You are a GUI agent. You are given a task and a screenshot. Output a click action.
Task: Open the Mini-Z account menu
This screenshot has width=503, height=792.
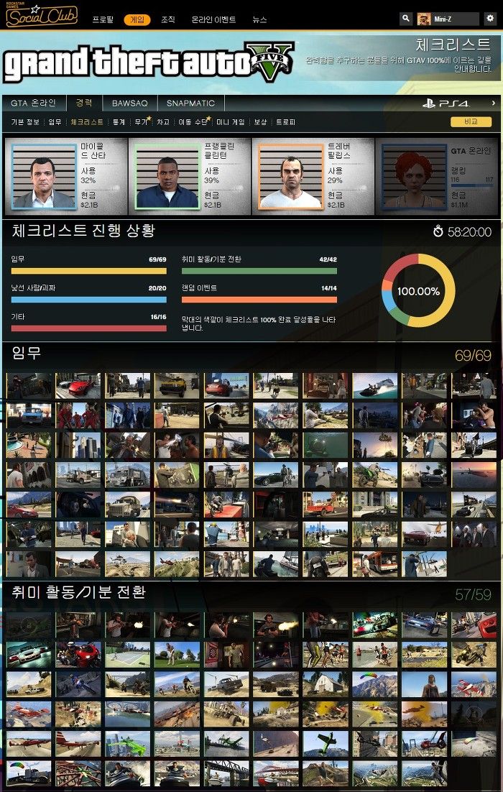pos(448,19)
